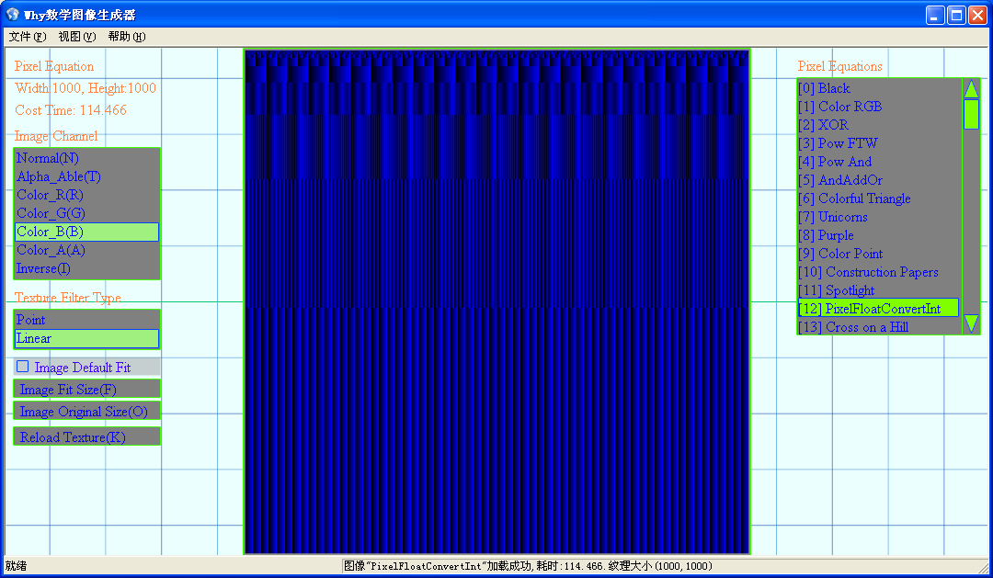Select the Normal(N) image channel

coord(86,158)
